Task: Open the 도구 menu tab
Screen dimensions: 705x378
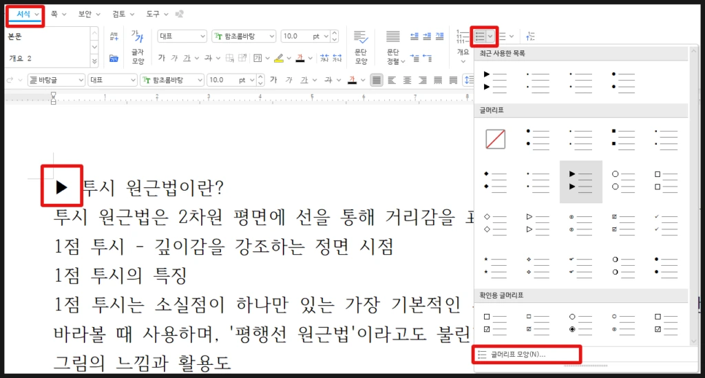Action: click(x=156, y=14)
